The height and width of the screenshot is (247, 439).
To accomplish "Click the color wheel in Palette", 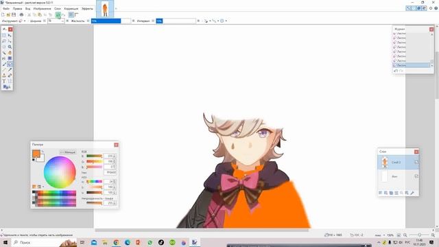I will click(60, 172).
